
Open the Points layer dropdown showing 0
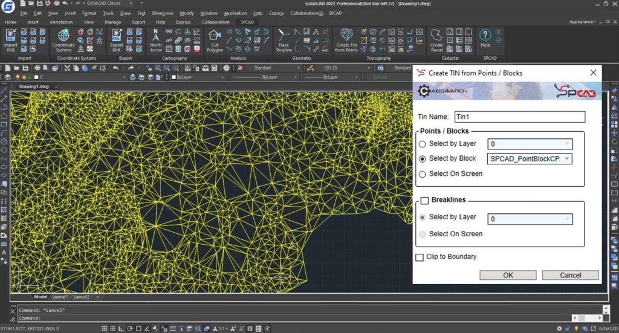point(530,144)
